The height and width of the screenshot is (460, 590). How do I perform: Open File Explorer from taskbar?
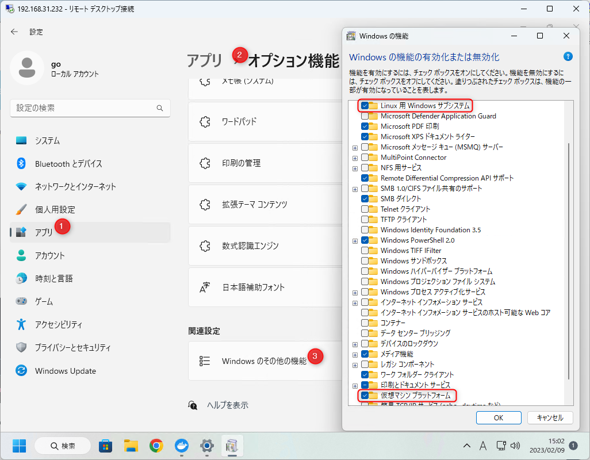click(x=131, y=446)
